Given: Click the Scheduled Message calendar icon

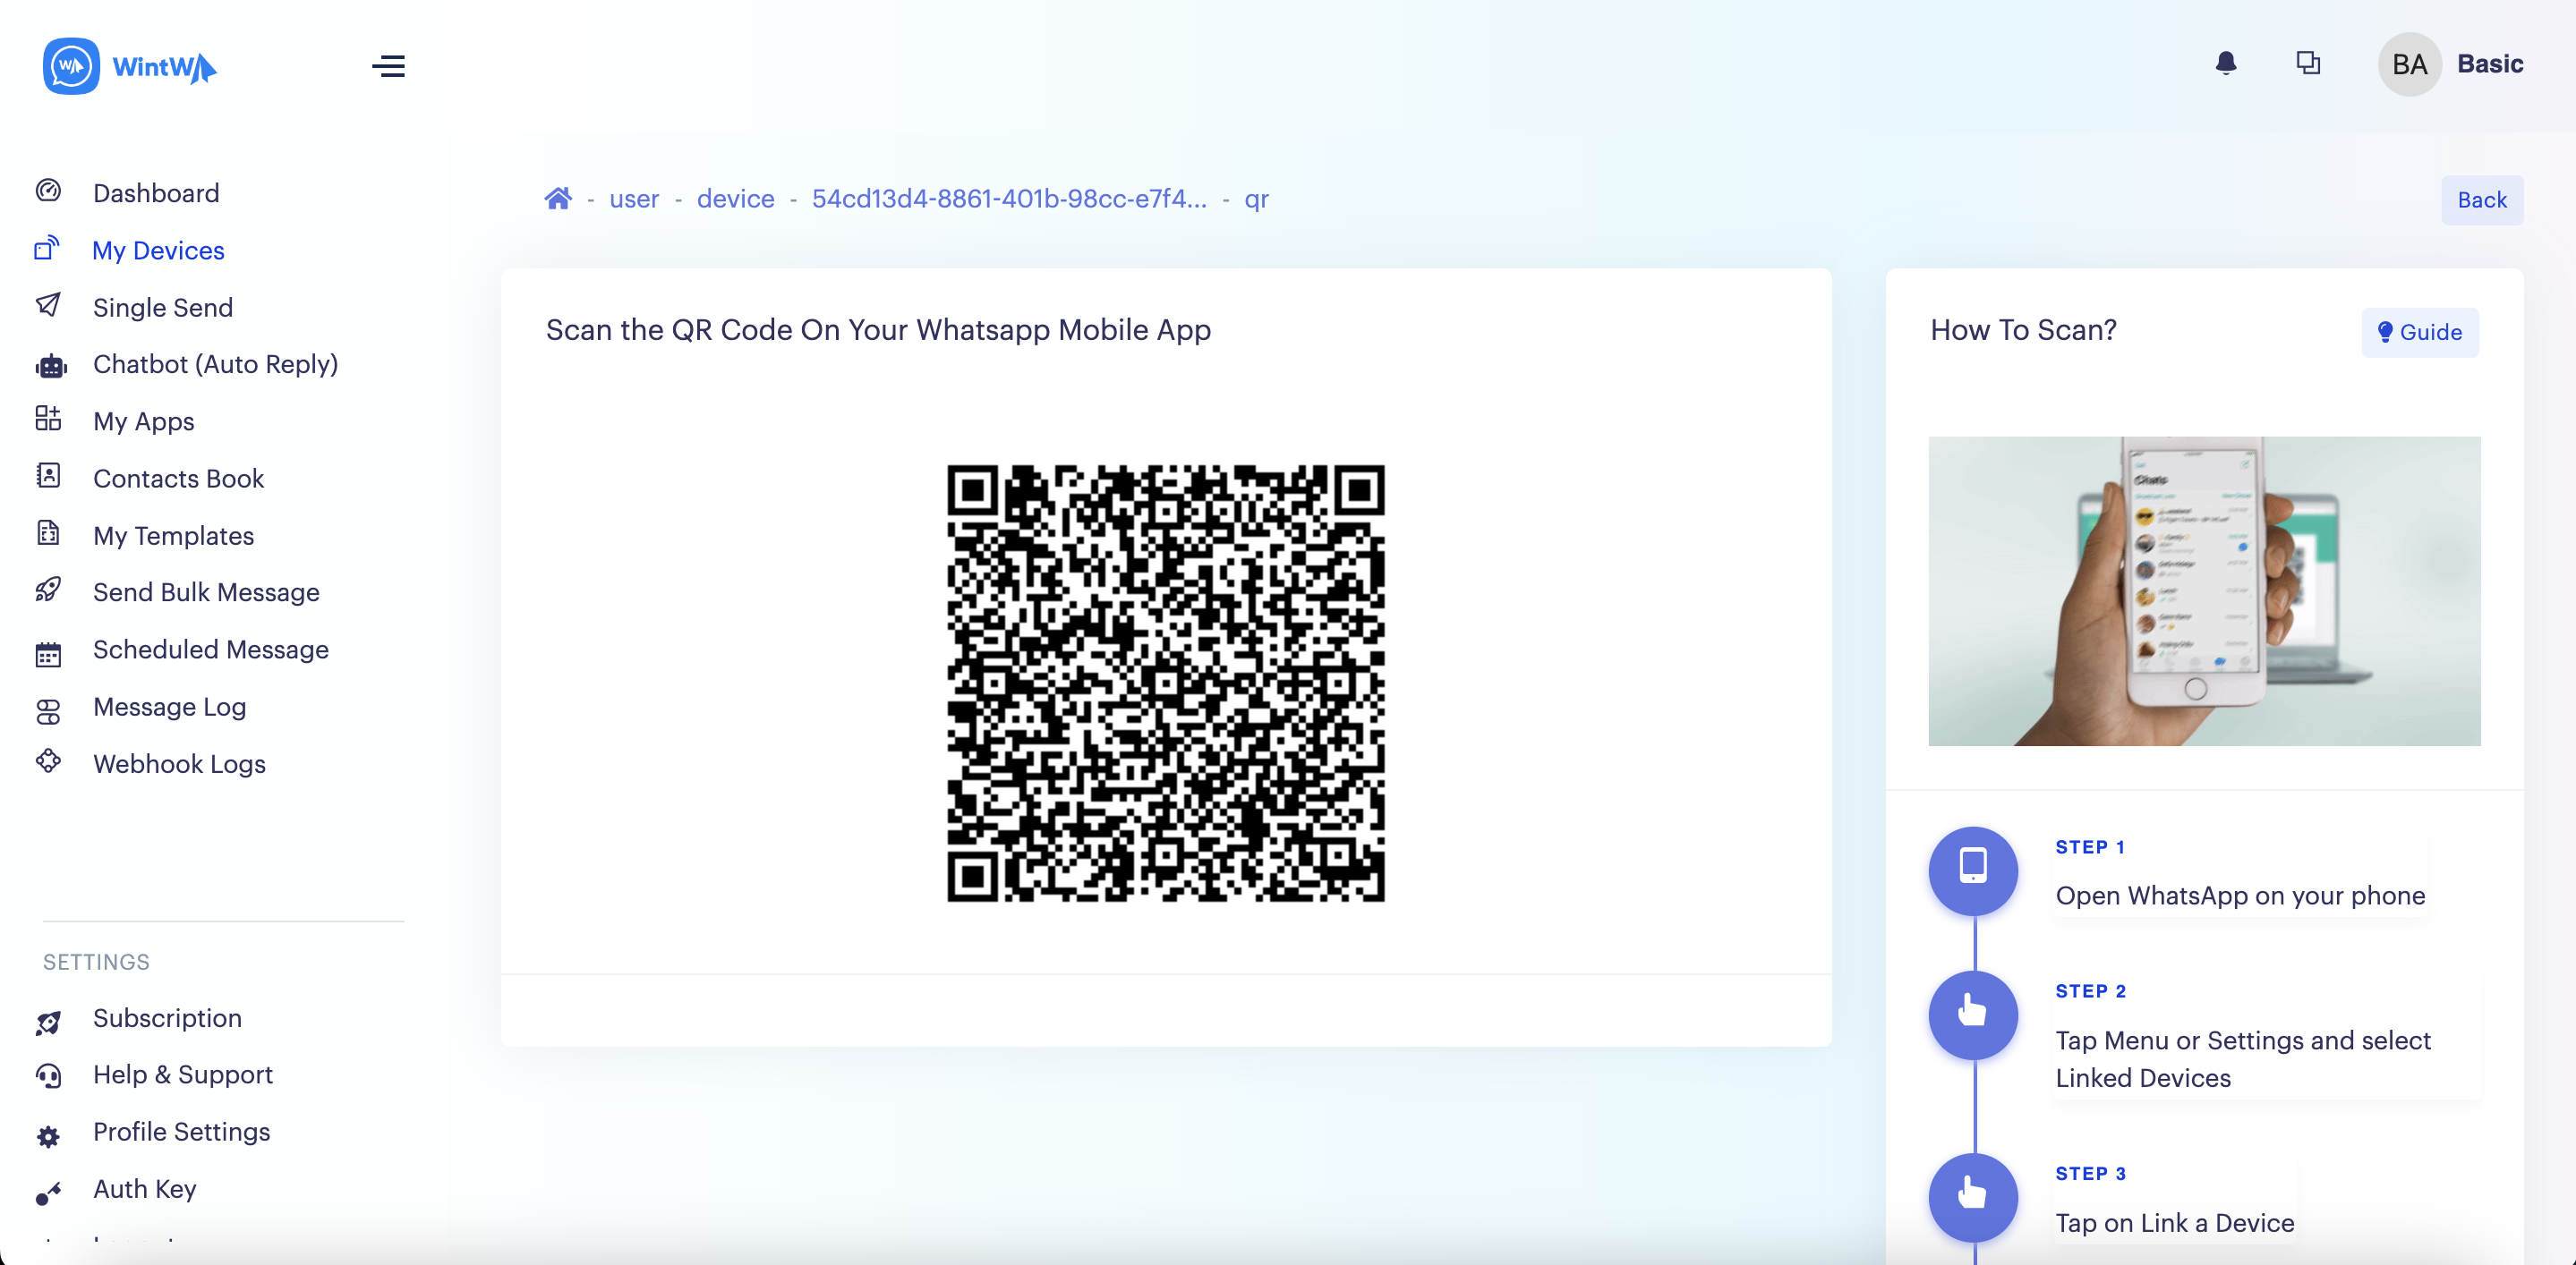Looking at the screenshot, I should click(48, 655).
